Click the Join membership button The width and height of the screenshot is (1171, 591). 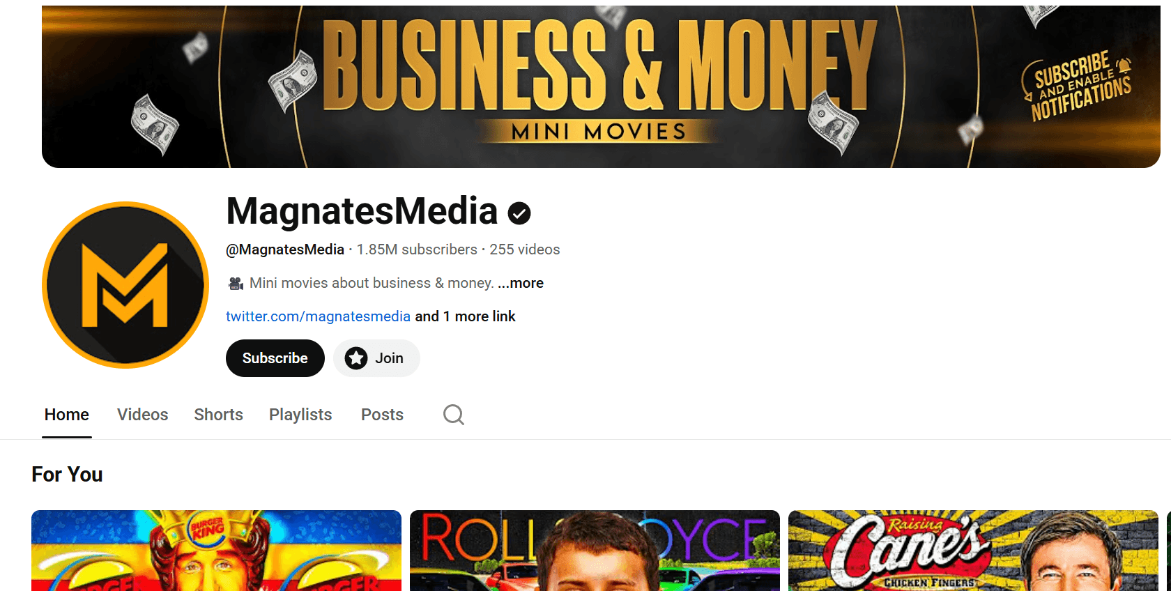(376, 358)
